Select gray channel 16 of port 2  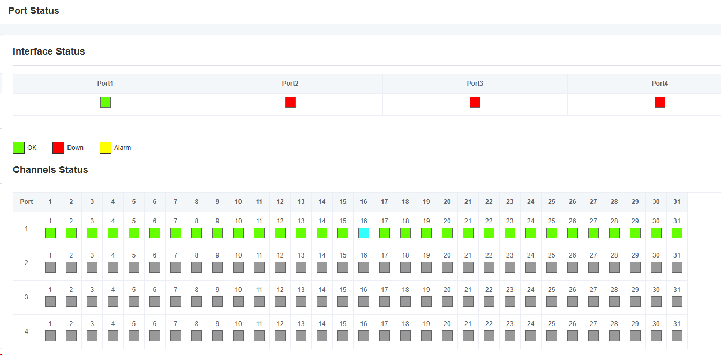(x=364, y=267)
